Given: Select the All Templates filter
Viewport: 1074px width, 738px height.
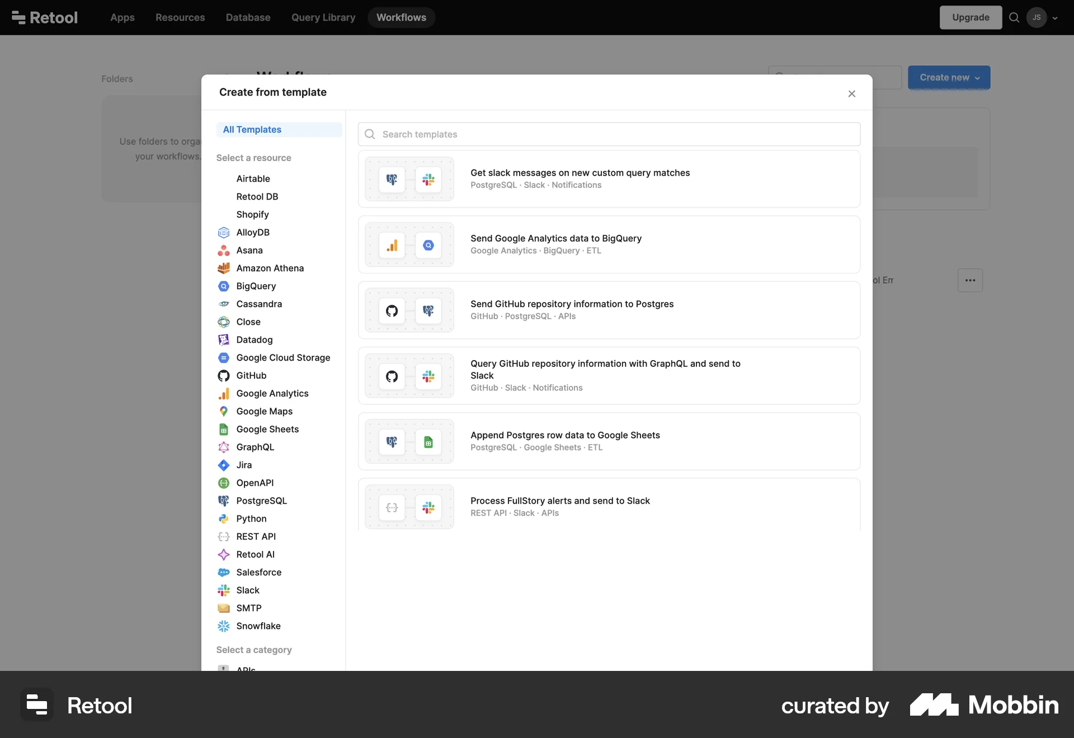Looking at the screenshot, I should pyautogui.click(x=252, y=129).
